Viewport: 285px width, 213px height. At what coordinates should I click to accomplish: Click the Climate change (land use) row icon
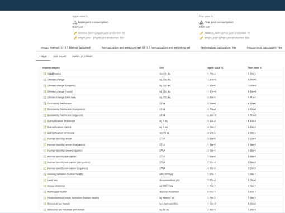click(45, 98)
